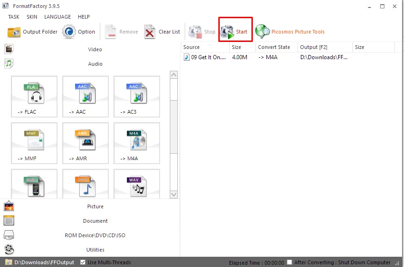Choose the WAV converter icon
The width and height of the screenshot is (404, 267).
tap(137, 184)
